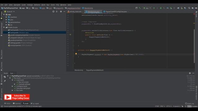Collapse the Load build node
The height and width of the screenshot is (111, 198).
pyautogui.click(x=12, y=80)
